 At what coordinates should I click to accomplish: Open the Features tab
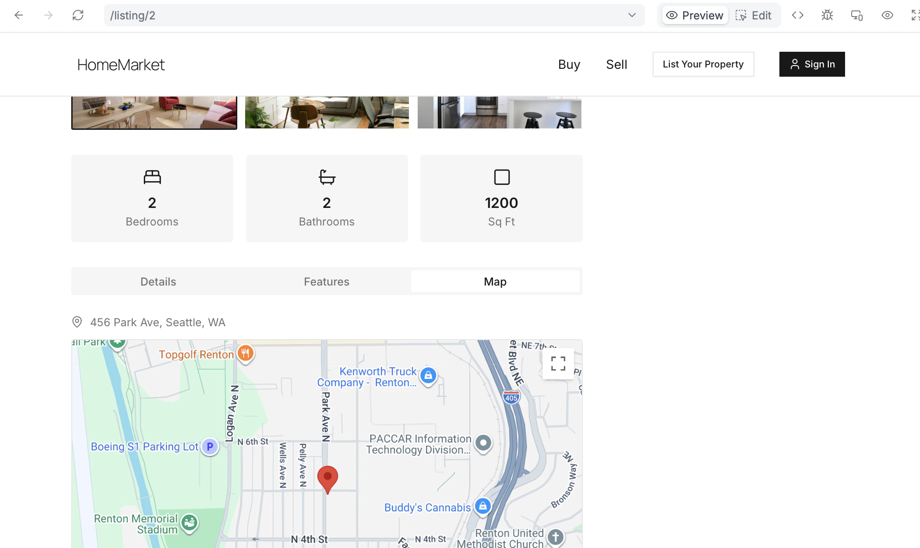pyautogui.click(x=327, y=281)
